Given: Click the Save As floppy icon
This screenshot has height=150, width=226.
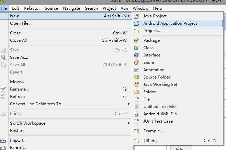Looking at the screenshot, I should 3,57.
